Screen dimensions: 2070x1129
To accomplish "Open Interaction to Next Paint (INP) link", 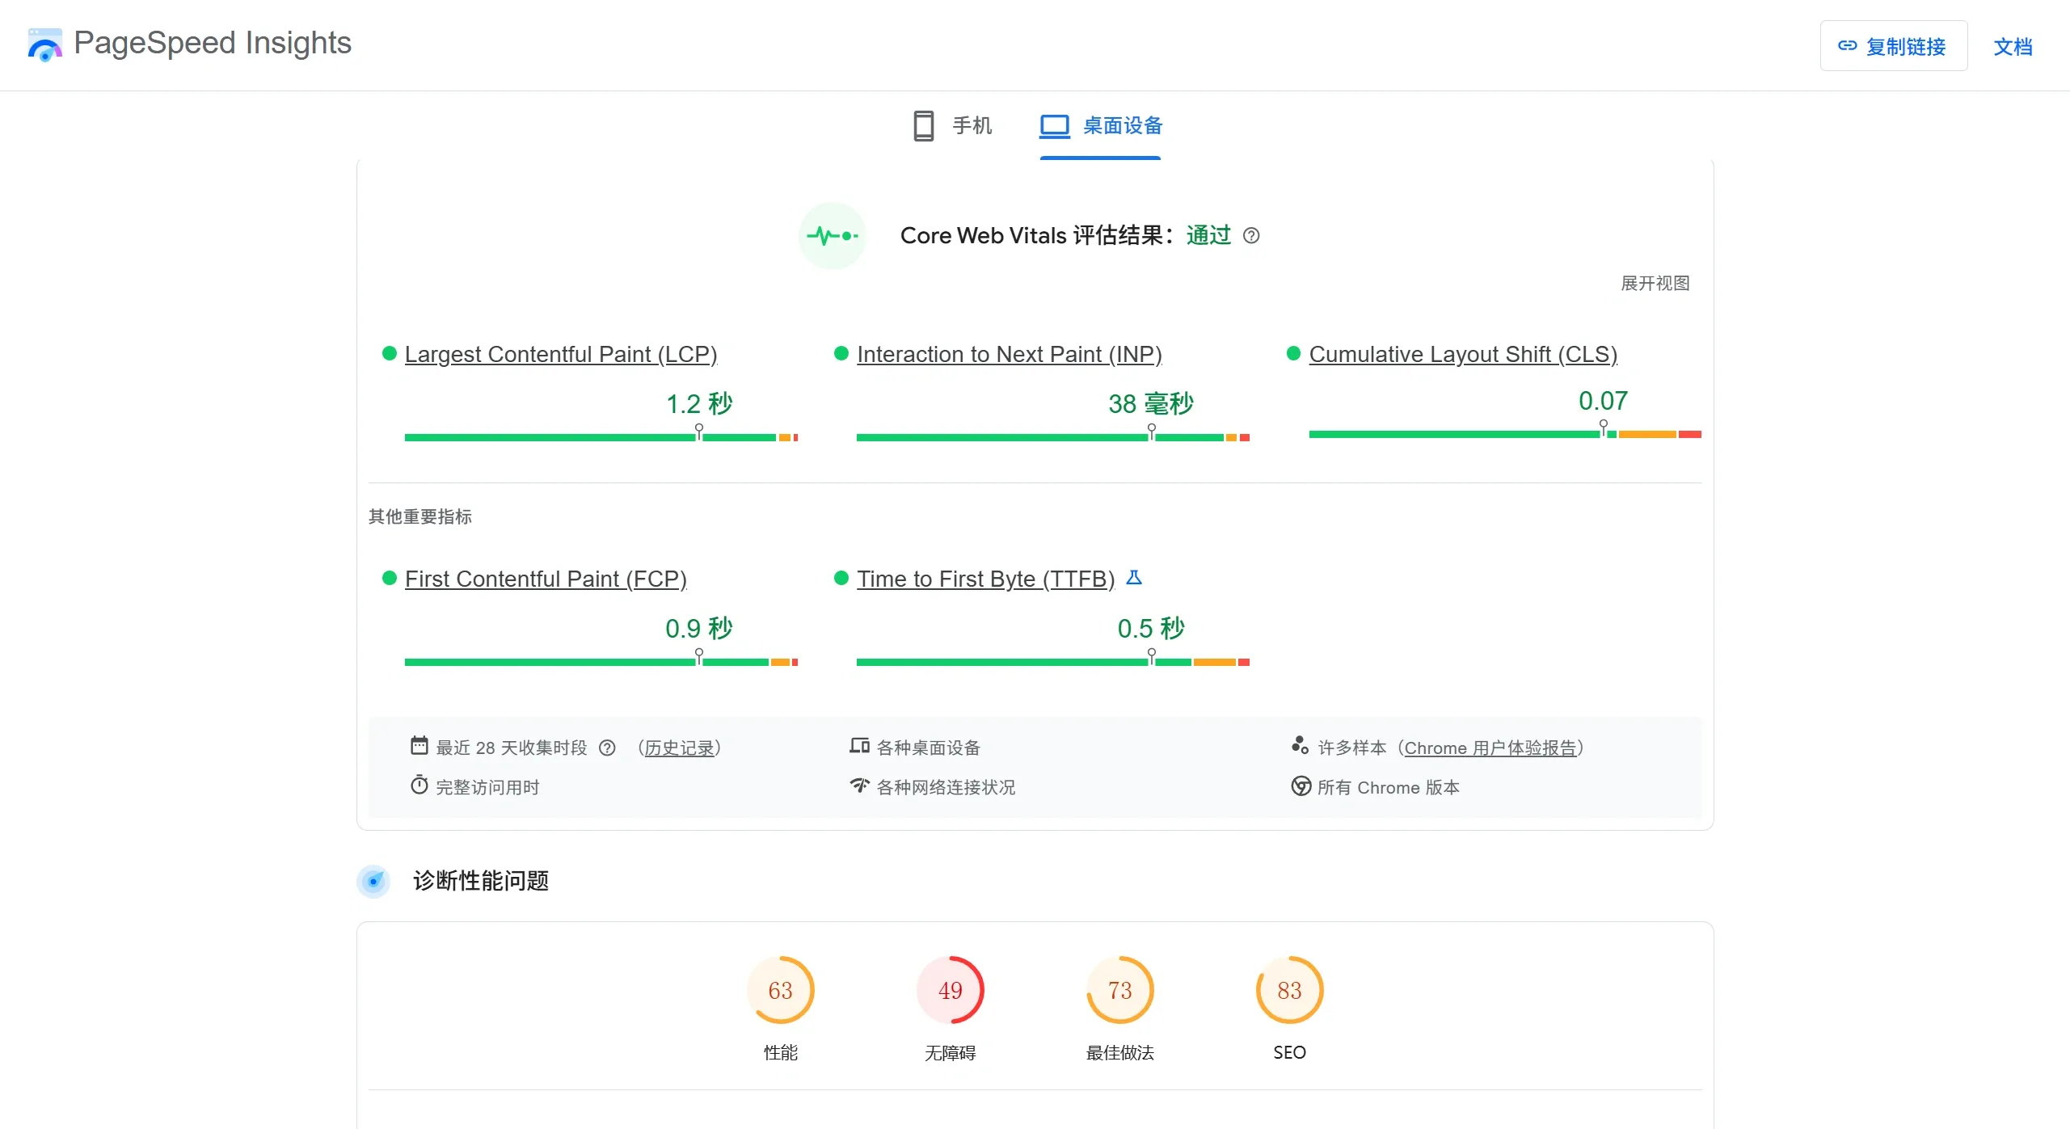I will pyautogui.click(x=1009, y=354).
